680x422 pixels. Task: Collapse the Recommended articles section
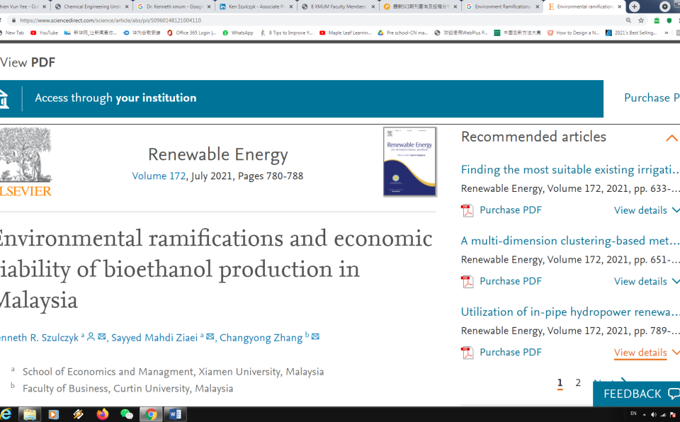pos(671,138)
